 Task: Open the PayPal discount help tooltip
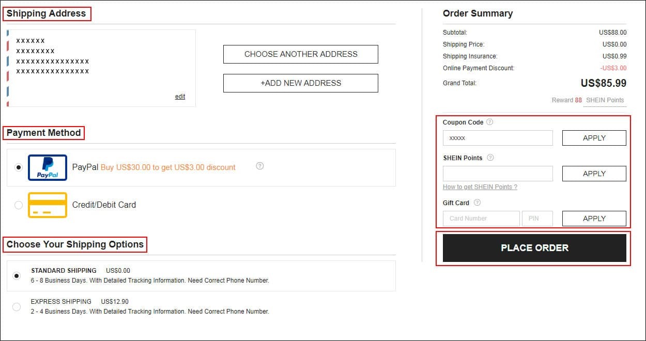pos(259,166)
